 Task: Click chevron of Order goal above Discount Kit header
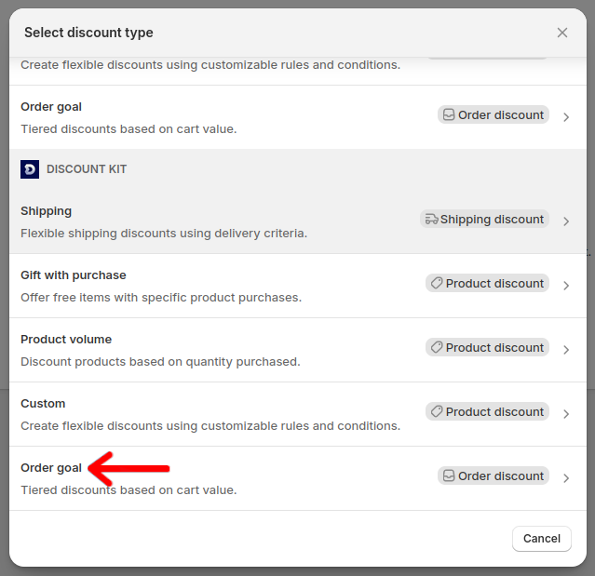[566, 117]
